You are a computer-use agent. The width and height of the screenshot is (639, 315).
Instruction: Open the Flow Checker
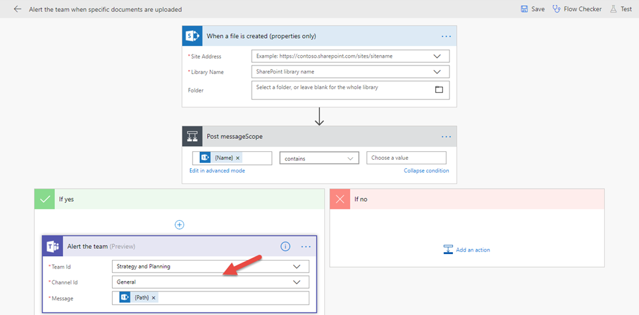tap(577, 9)
